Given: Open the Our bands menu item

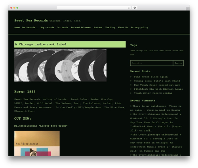Looking at the screenshot, I should tap(63, 27).
